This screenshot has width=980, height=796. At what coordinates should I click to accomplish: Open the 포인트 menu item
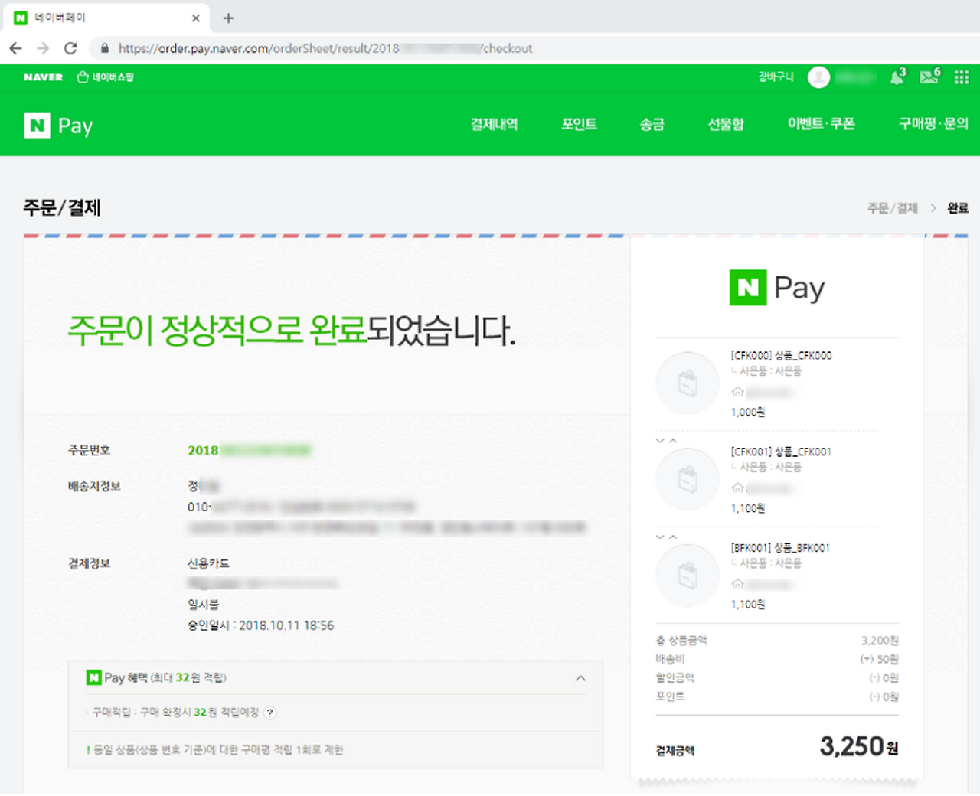click(x=580, y=125)
